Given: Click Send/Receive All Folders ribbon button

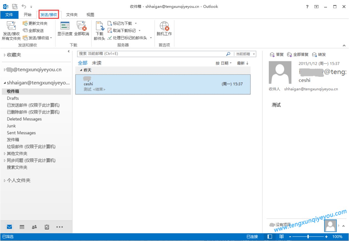Looking at the screenshot, I should 11,31.
